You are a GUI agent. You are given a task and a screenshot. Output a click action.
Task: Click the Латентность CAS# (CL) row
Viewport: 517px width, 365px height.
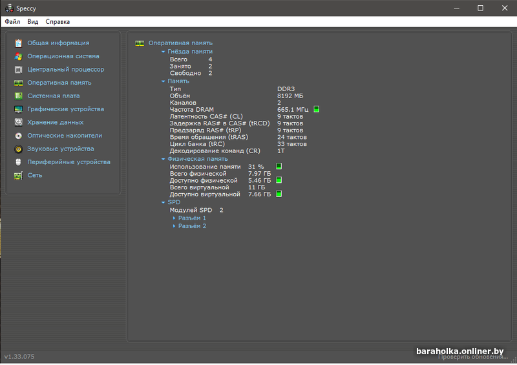(237, 117)
